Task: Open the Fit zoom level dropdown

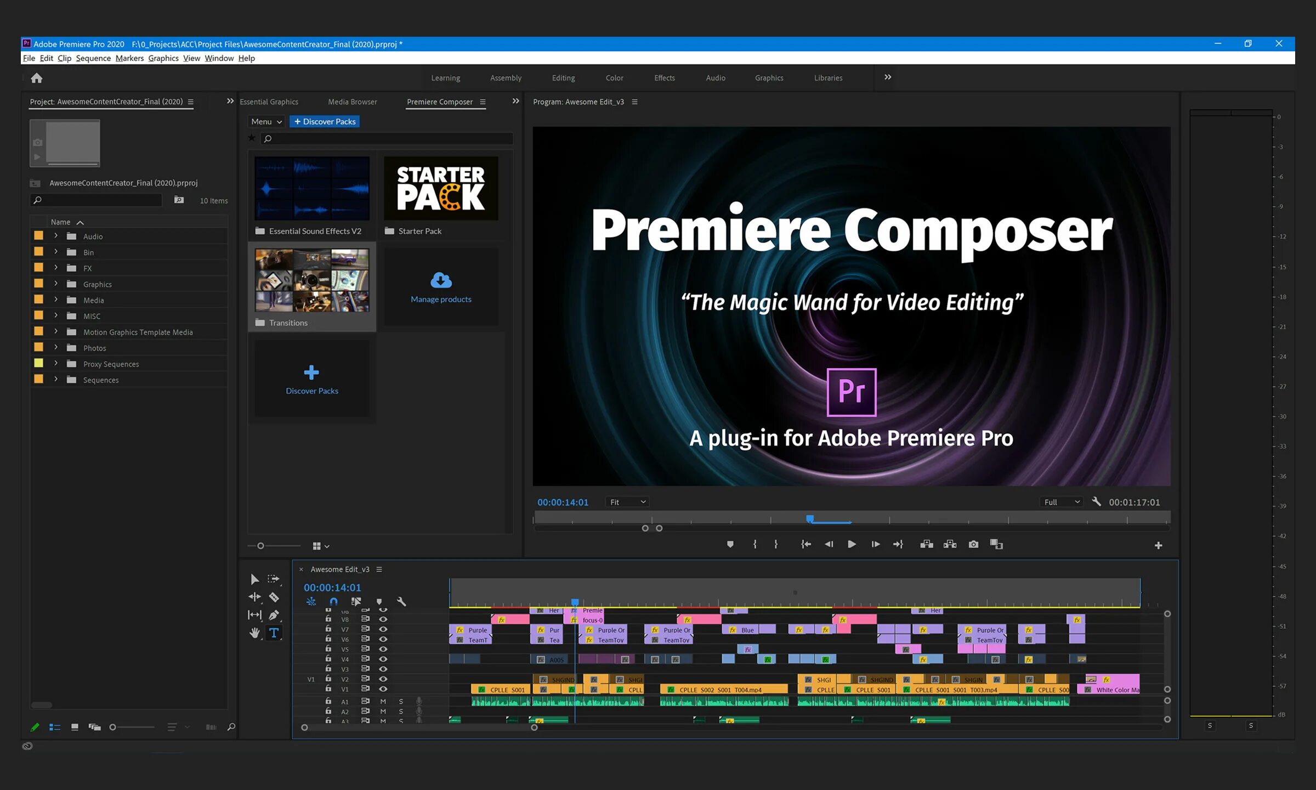Action: [x=628, y=502]
